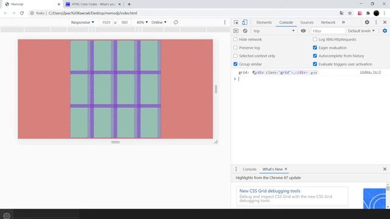Click the console Filter input field
The image size is (390, 219).
[328, 31]
